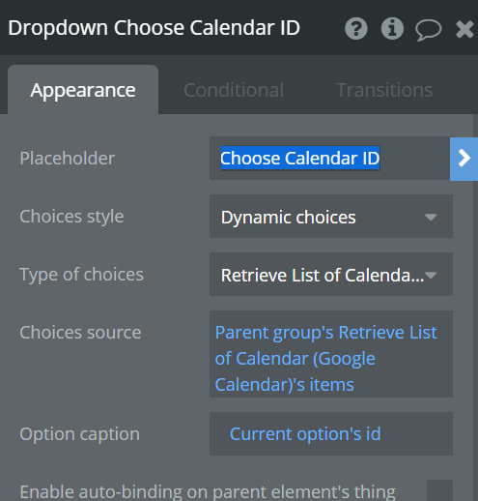Edit the Choices source expression
478x501 pixels.
[331, 354]
